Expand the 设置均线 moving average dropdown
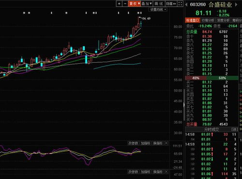This screenshot has width=242, height=179. [x=158, y=10]
